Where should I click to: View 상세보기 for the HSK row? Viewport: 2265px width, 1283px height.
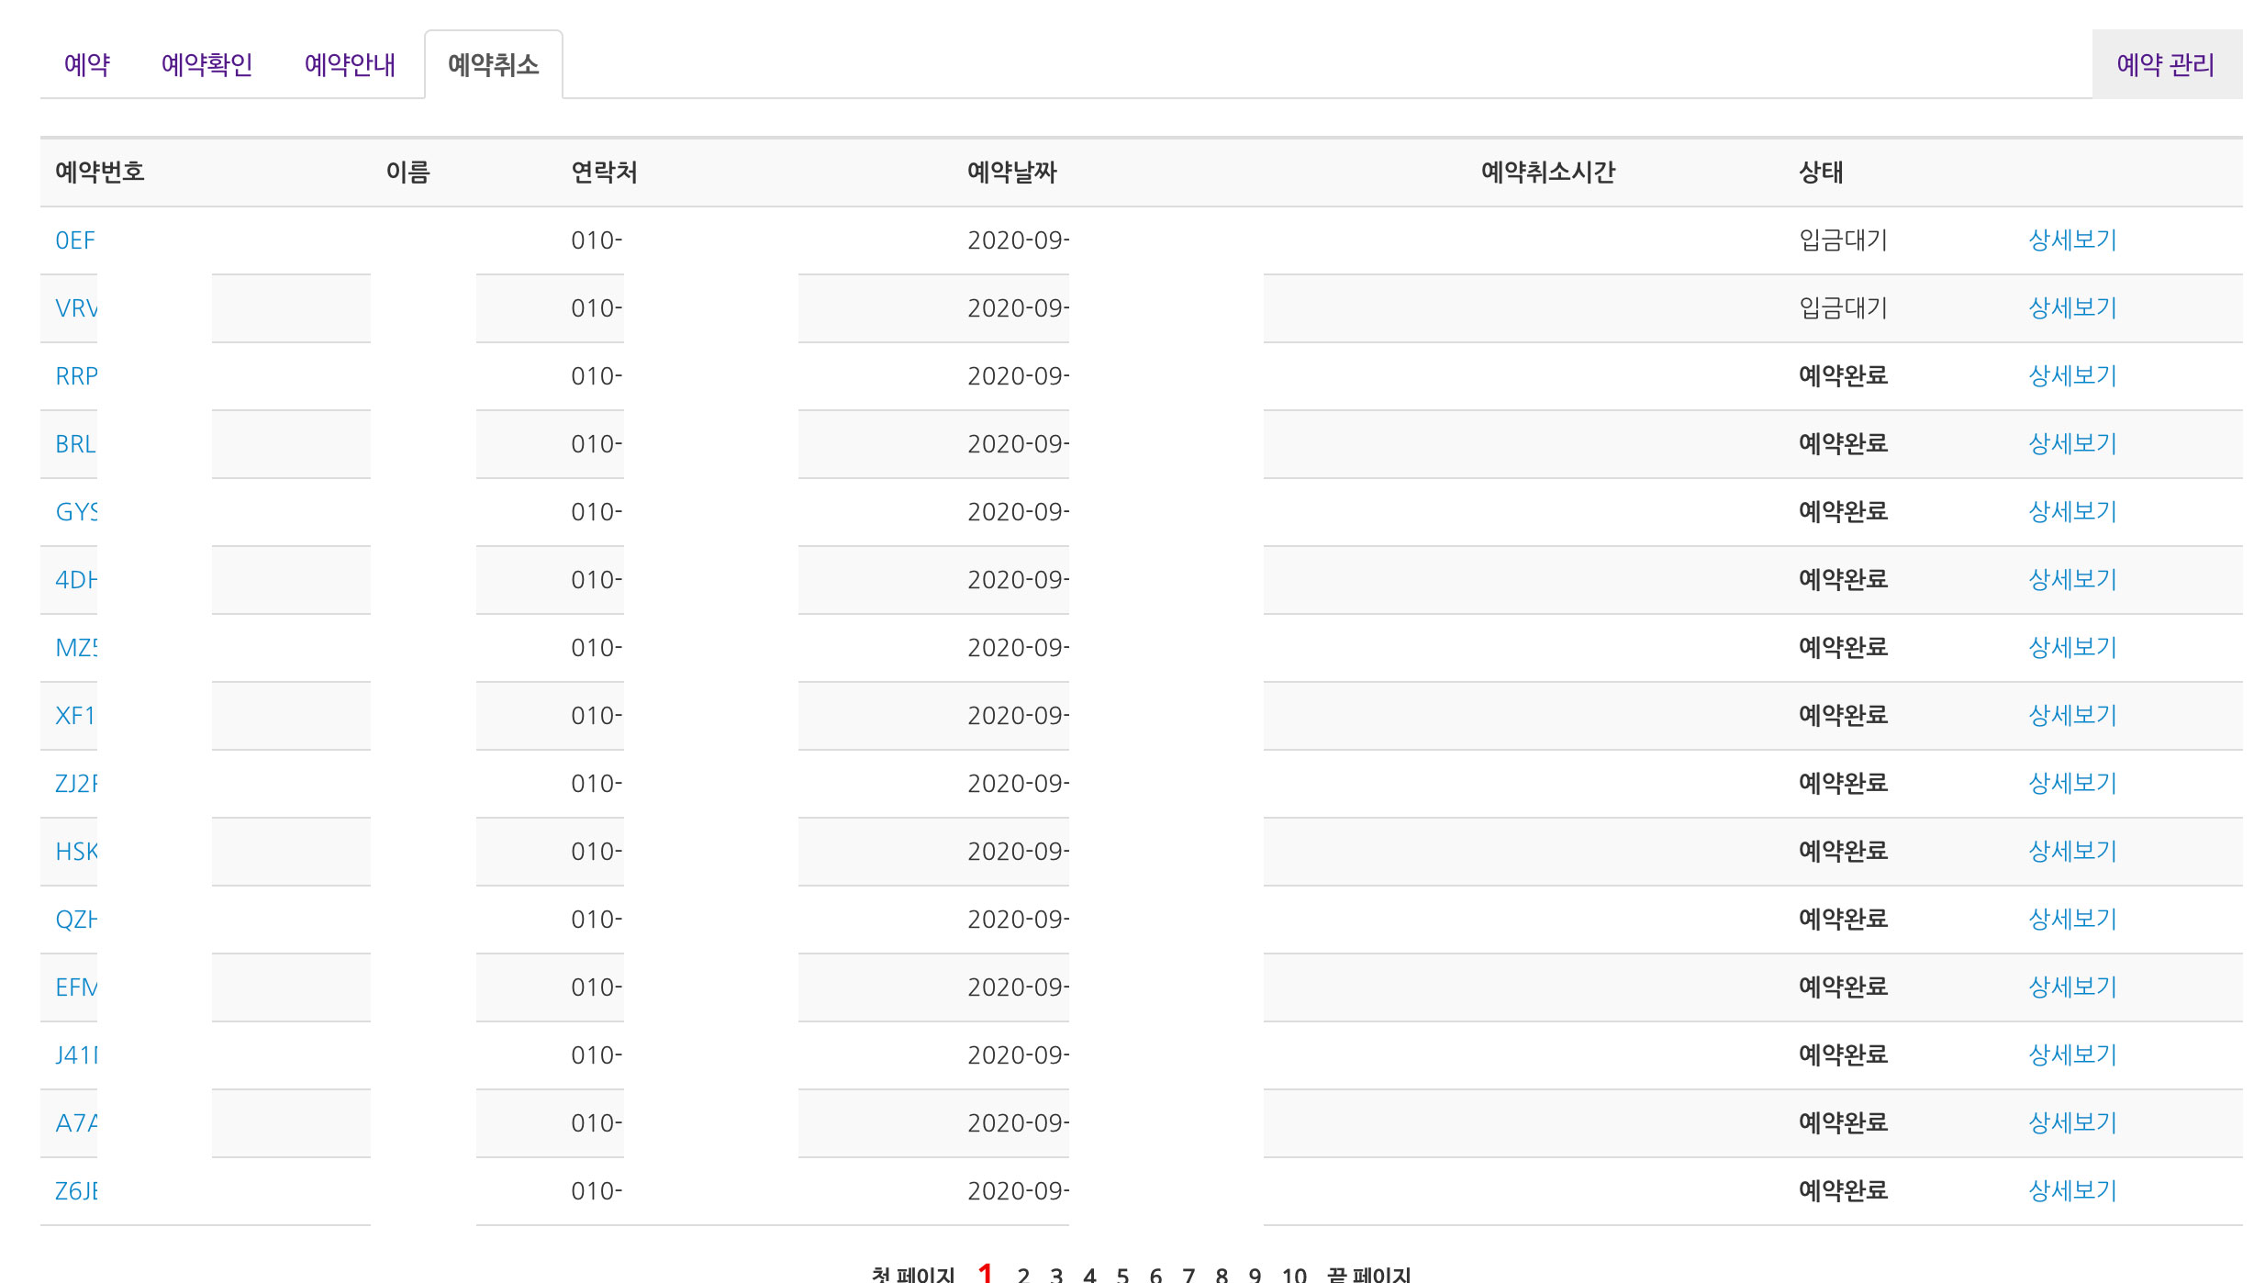pos(2072,852)
